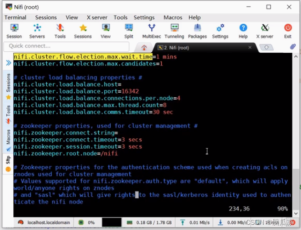Click the terminal scrollbar up arrow
Image resolution: width=301 pixels, height=230 pixels.
pyautogui.click(x=296, y=57)
